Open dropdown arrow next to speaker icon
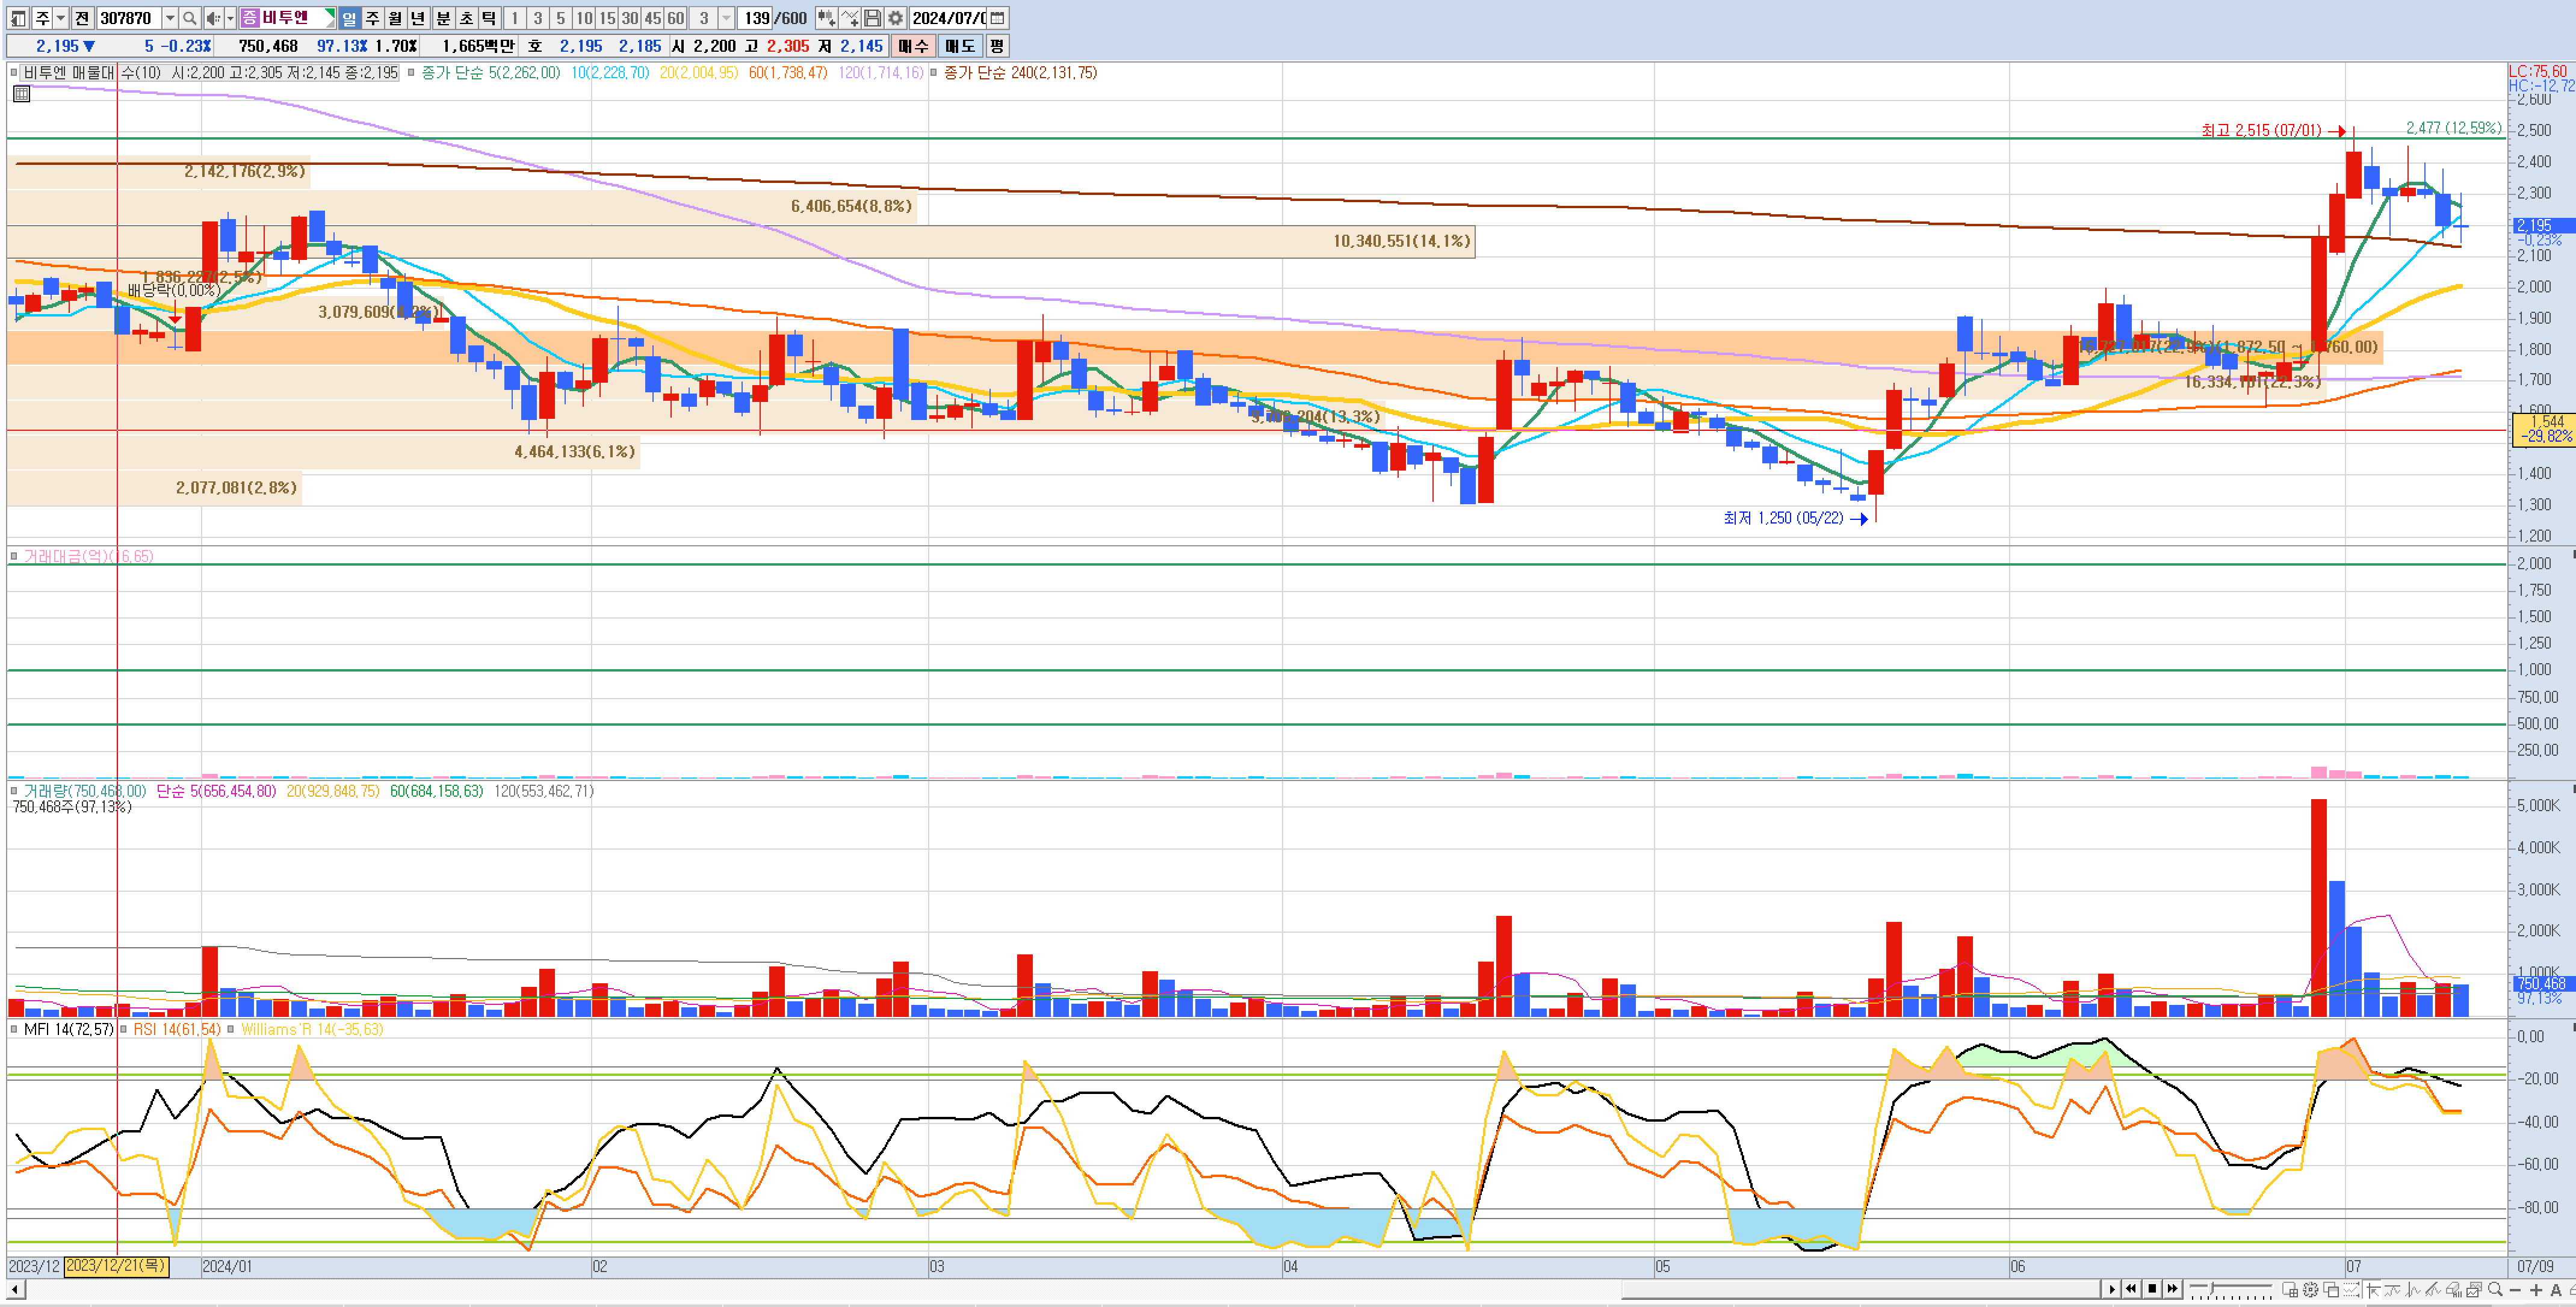The image size is (2576, 1307). point(230,18)
